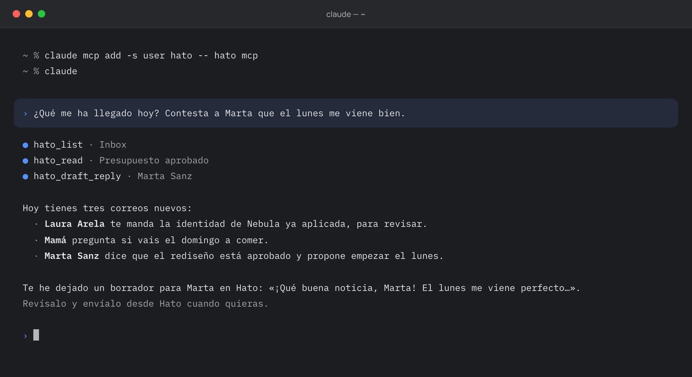692x377 pixels.
Task: Click 'dice que el rediseño está aprobado' text
Action: pos(198,256)
